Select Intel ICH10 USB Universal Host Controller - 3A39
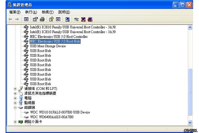 [73, 32]
